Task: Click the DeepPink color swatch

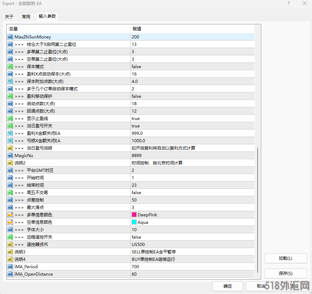Action: pos(134,215)
